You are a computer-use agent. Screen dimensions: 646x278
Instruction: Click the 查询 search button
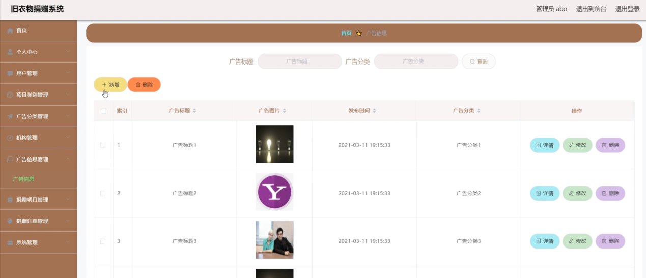(479, 61)
